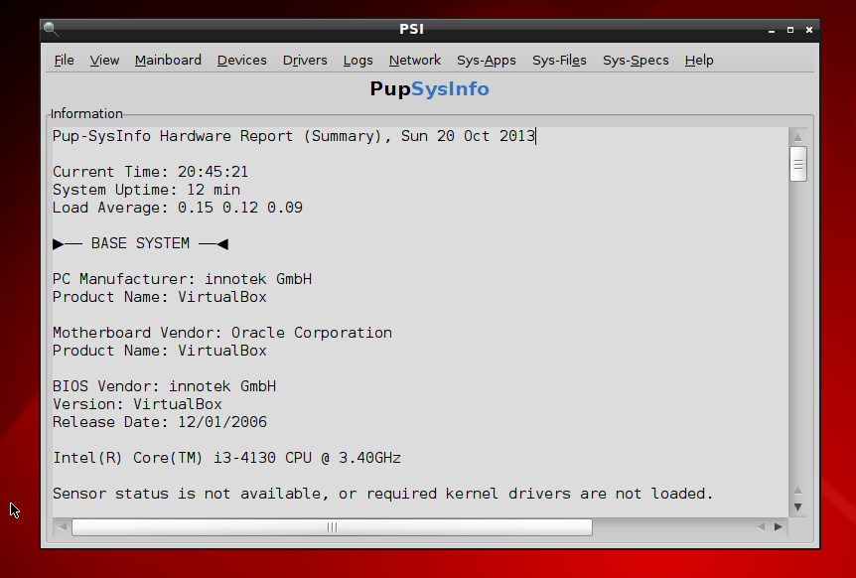Click the BASE SYSTEM section header
856x578 pixels.
[140, 243]
